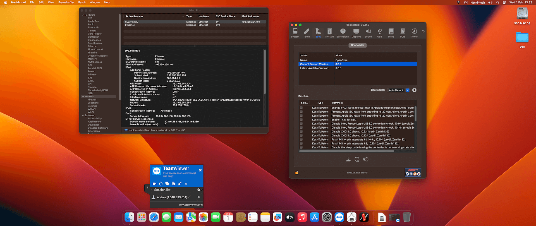This screenshot has height=226, width=536.
Task: Click the TeamViewer whiteboard brush icon
Action: coord(180,184)
